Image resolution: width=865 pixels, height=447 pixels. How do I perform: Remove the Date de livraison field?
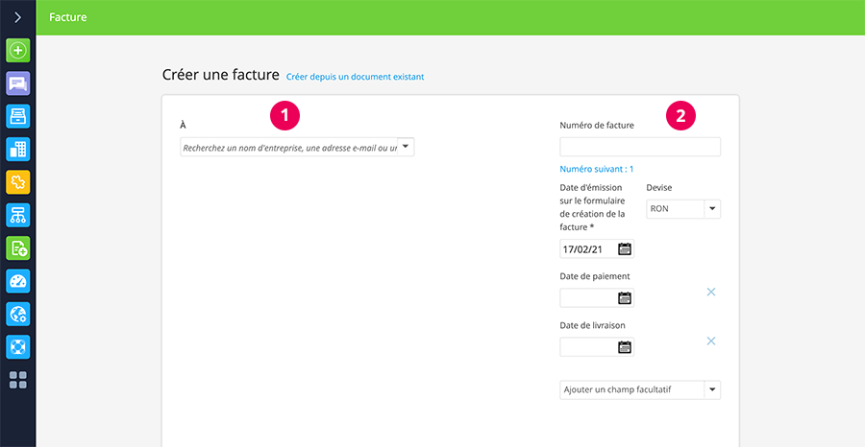click(711, 341)
